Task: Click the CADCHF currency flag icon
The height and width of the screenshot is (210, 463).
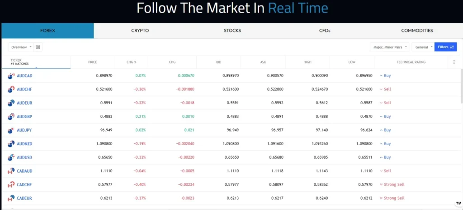Action: (x=11, y=185)
